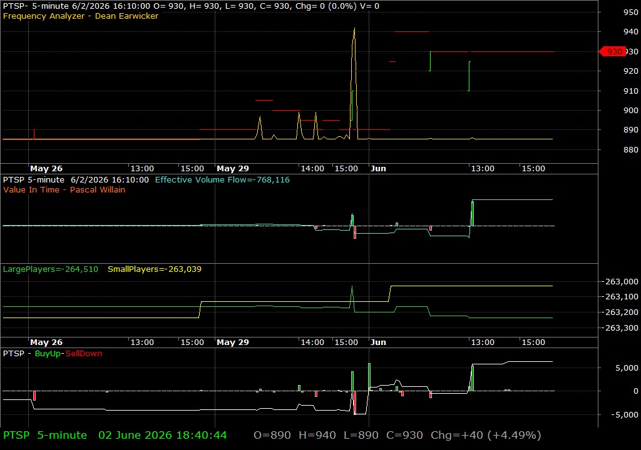Click the 920 price axis label
This screenshot has width=641, height=450.
coord(631,71)
